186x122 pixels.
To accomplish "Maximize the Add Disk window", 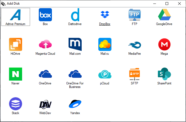I will [167, 4].
